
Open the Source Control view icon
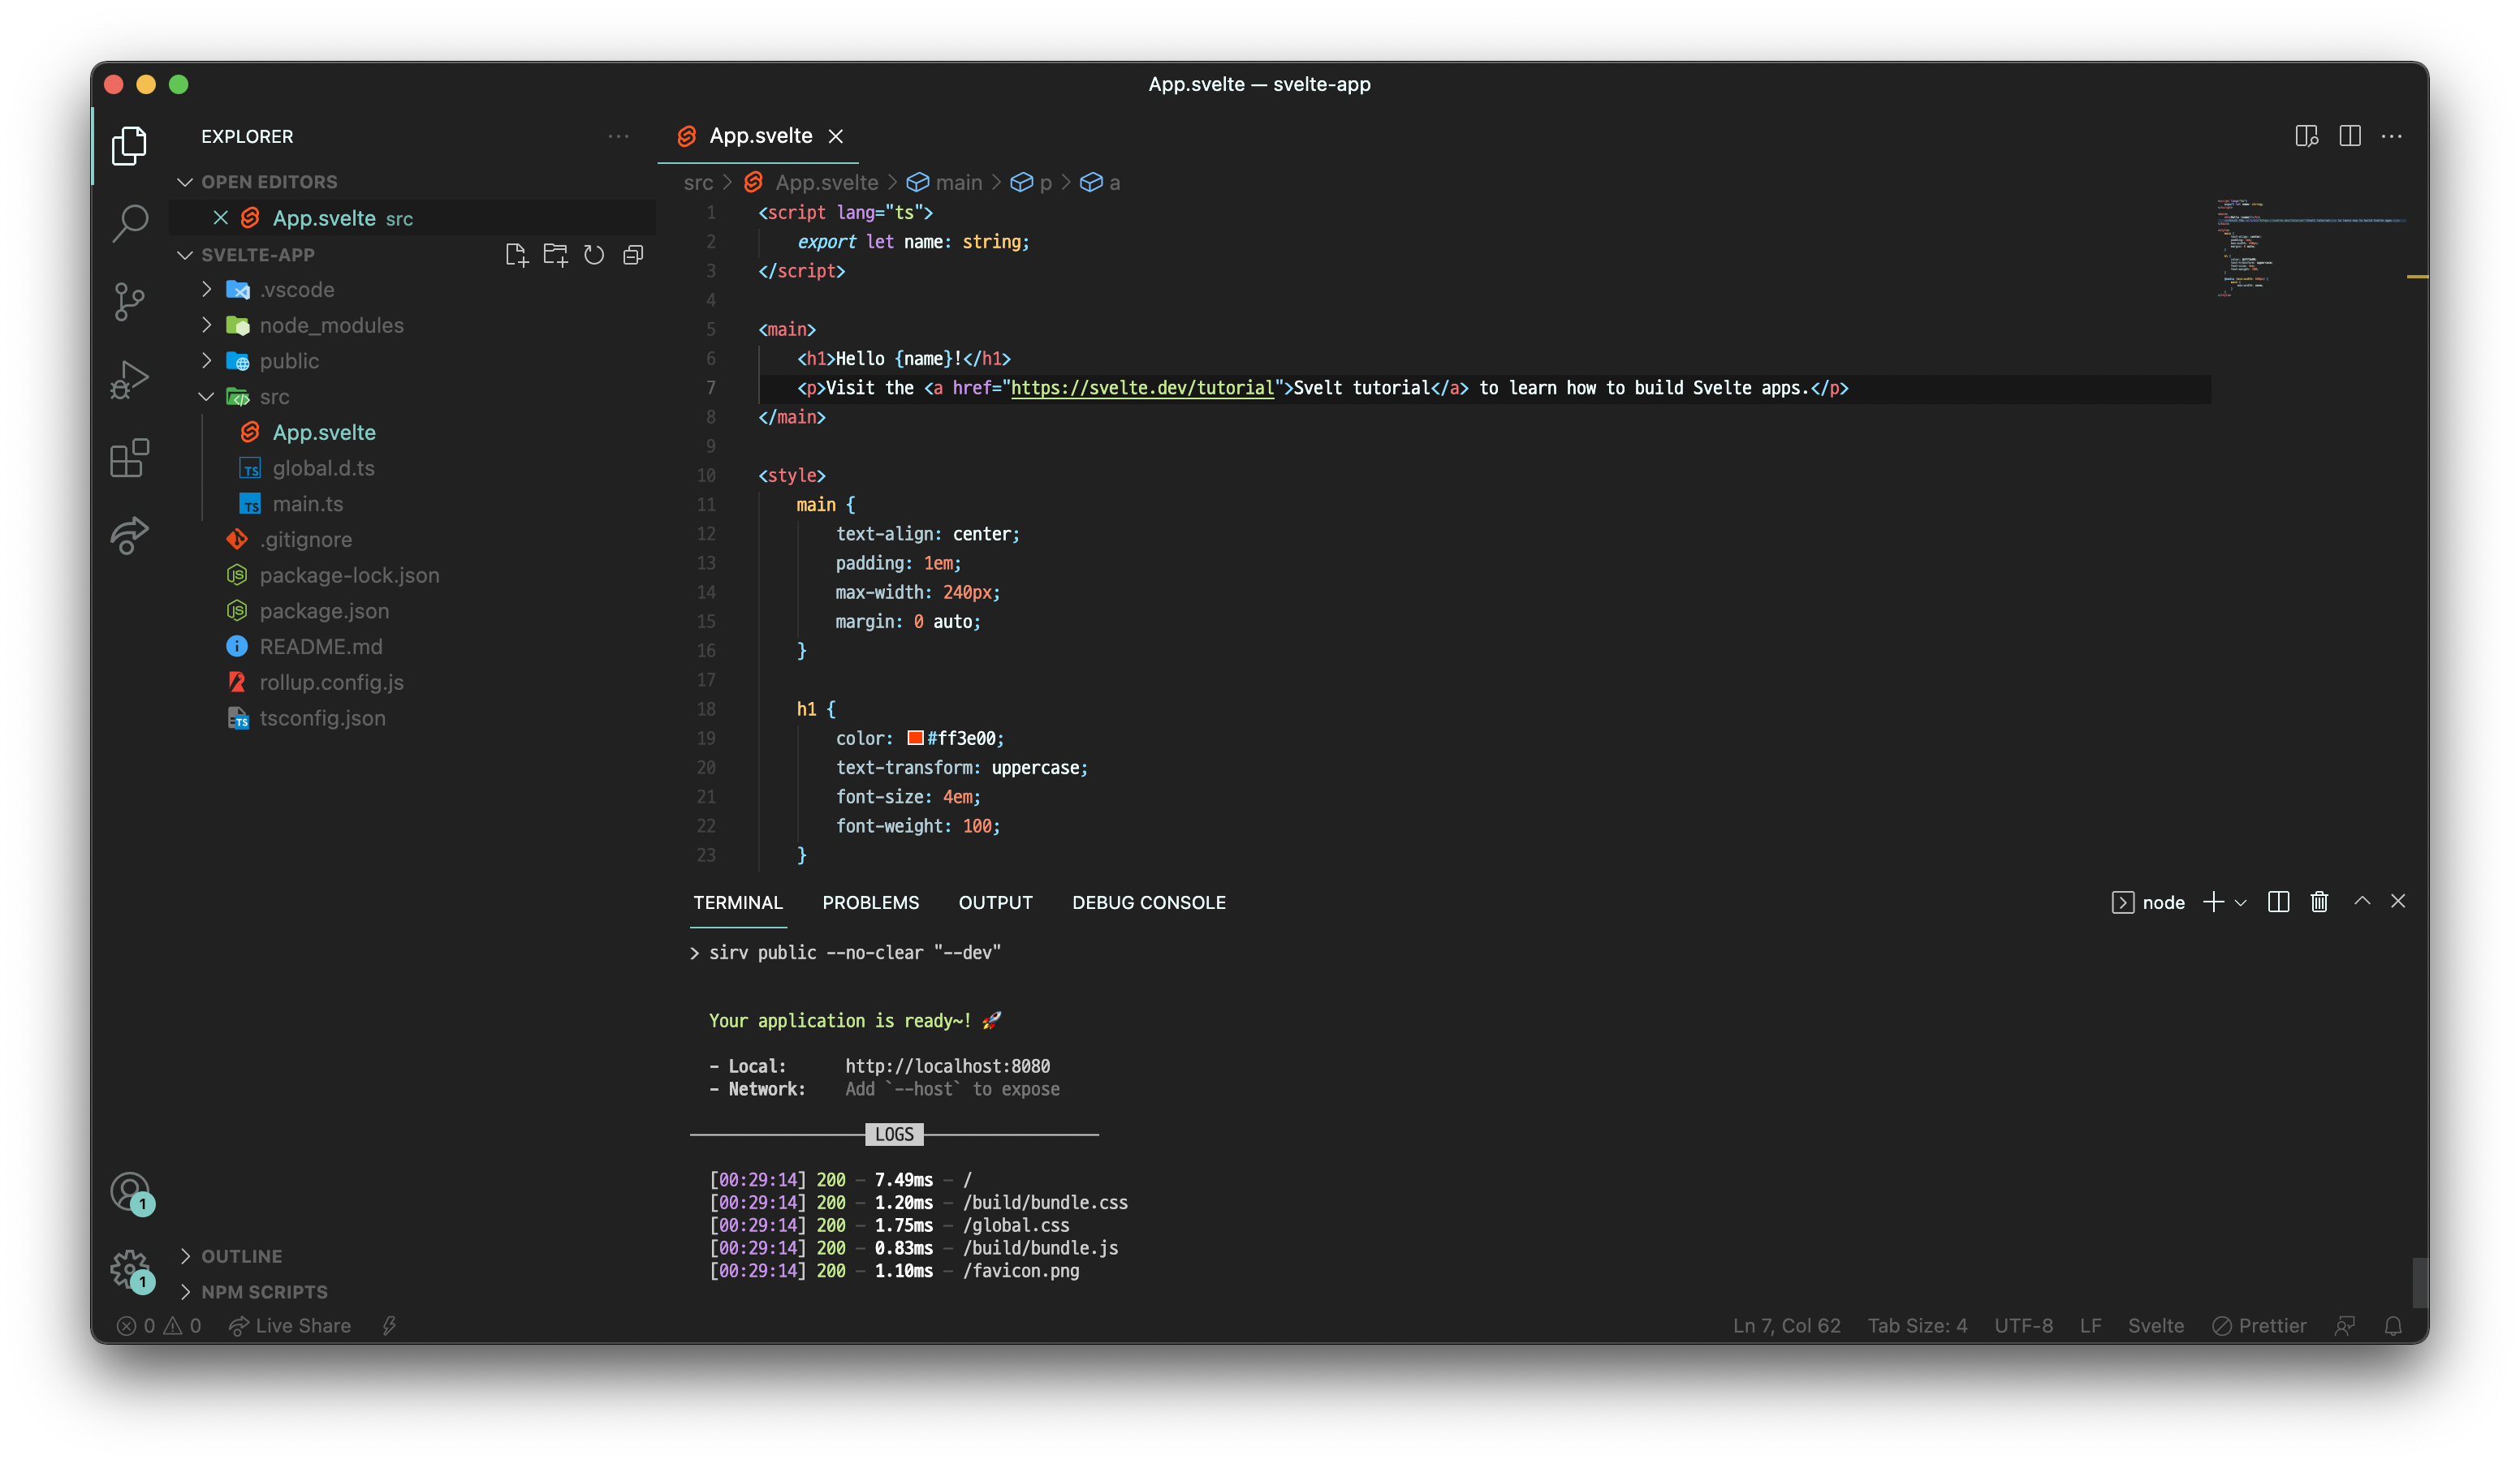pos(129,301)
